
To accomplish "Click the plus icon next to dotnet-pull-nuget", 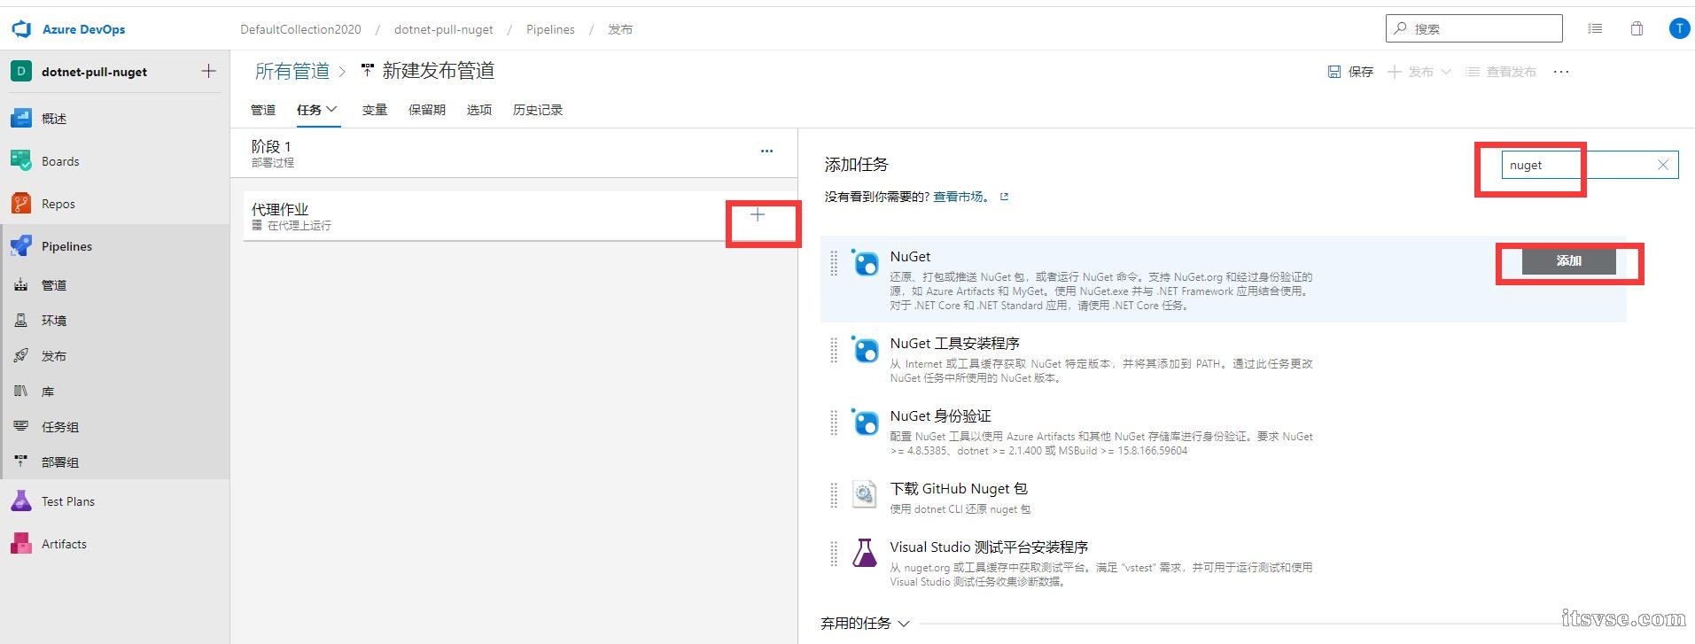I will coord(208,71).
